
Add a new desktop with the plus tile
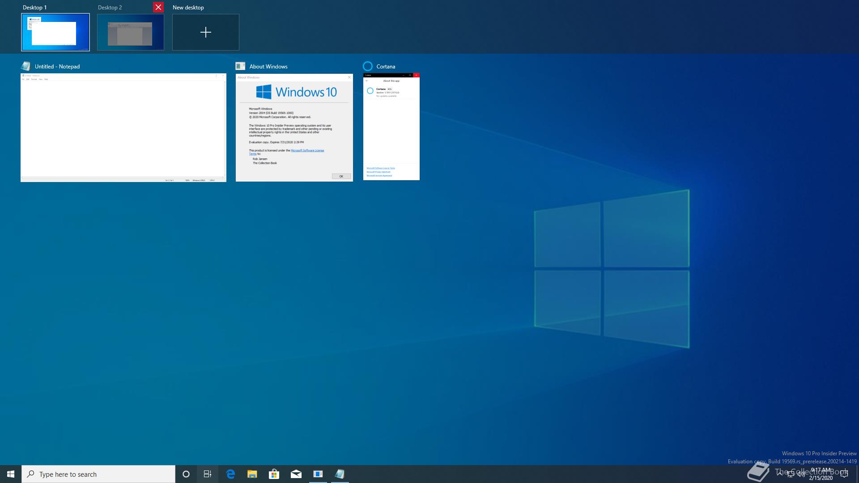click(x=206, y=32)
